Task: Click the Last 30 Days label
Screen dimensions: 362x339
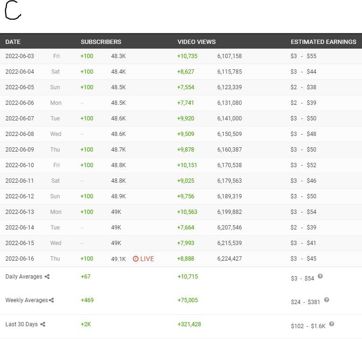Action: tap(21, 324)
